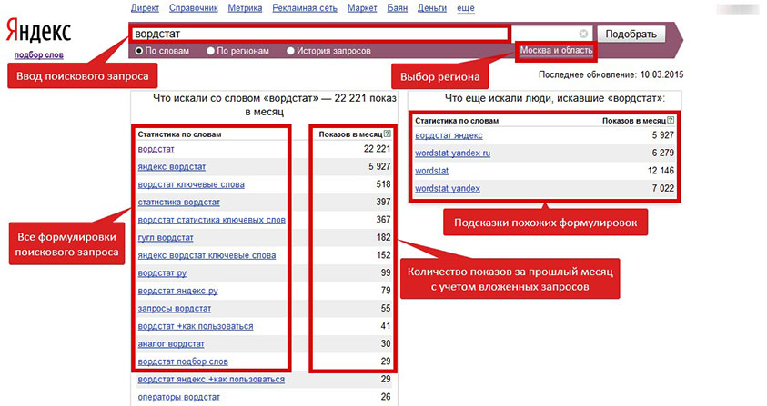The width and height of the screenshot is (767, 406).
Task: Click help icon beside left 'Показов в месяц'
Action: 388,134
